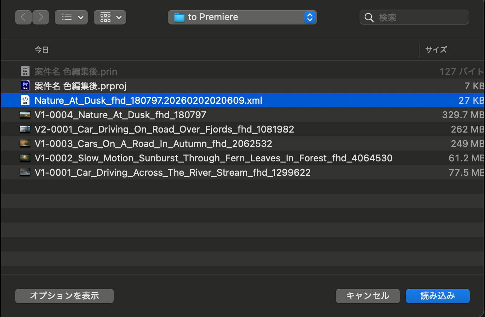Select the V1-0003 Cars Autumn clip thumbnail
The image size is (485, 317).
(25, 144)
